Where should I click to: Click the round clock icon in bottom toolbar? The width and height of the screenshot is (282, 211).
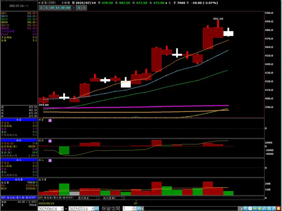pos(250,208)
